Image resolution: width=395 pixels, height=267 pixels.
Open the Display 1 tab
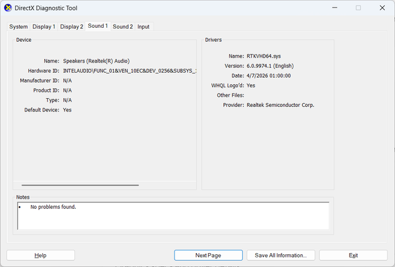(44, 27)
